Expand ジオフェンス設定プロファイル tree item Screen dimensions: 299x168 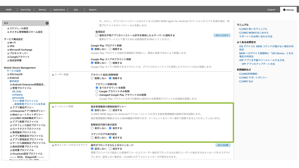[x=11, y=125]
